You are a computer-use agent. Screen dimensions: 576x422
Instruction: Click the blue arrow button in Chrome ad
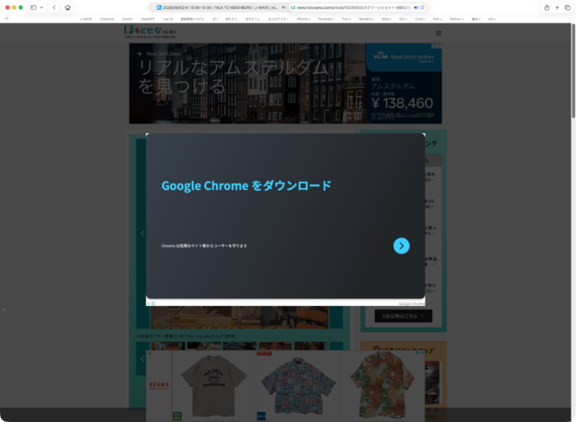point(401,246)
